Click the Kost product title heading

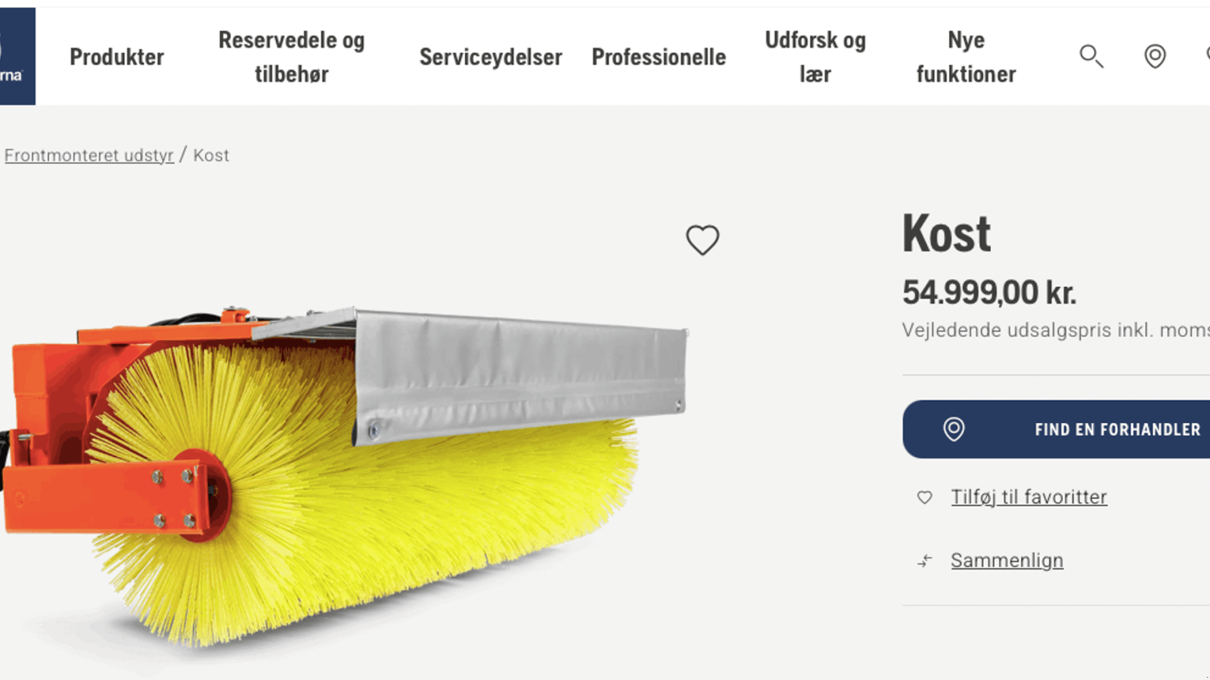pyautogui.click(x=946, y=233)
